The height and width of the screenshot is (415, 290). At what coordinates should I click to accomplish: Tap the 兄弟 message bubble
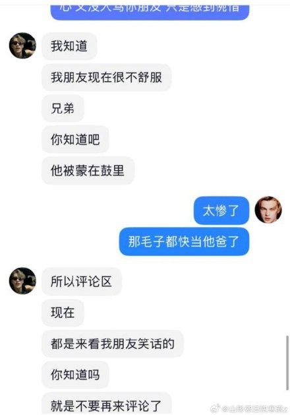[x=63, y=108]
